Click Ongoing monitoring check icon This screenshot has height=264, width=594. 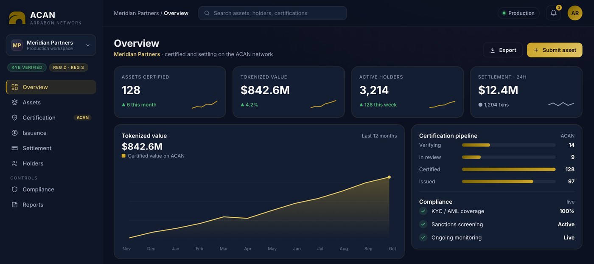click(x=423, y=237)
